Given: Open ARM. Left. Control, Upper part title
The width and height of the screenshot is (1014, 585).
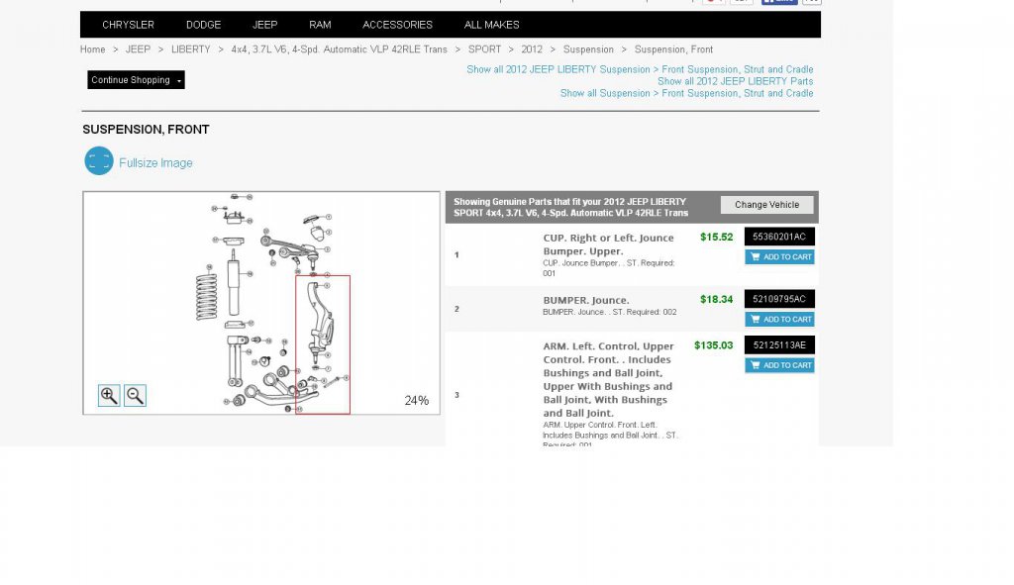Looking at the screenshot, I should pyautogui.click(x=609, y=379).
